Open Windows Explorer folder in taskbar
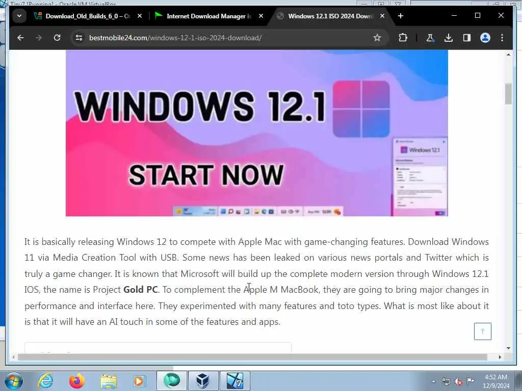The image size is (522, 391). [x=109, y=381]
